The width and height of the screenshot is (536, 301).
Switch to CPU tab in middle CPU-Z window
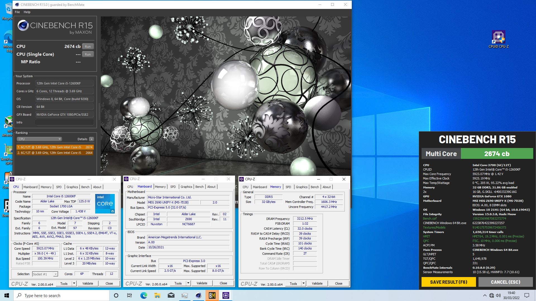(x=130, y=187)
